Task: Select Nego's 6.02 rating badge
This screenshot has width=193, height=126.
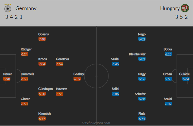Action: click(142, 39)
